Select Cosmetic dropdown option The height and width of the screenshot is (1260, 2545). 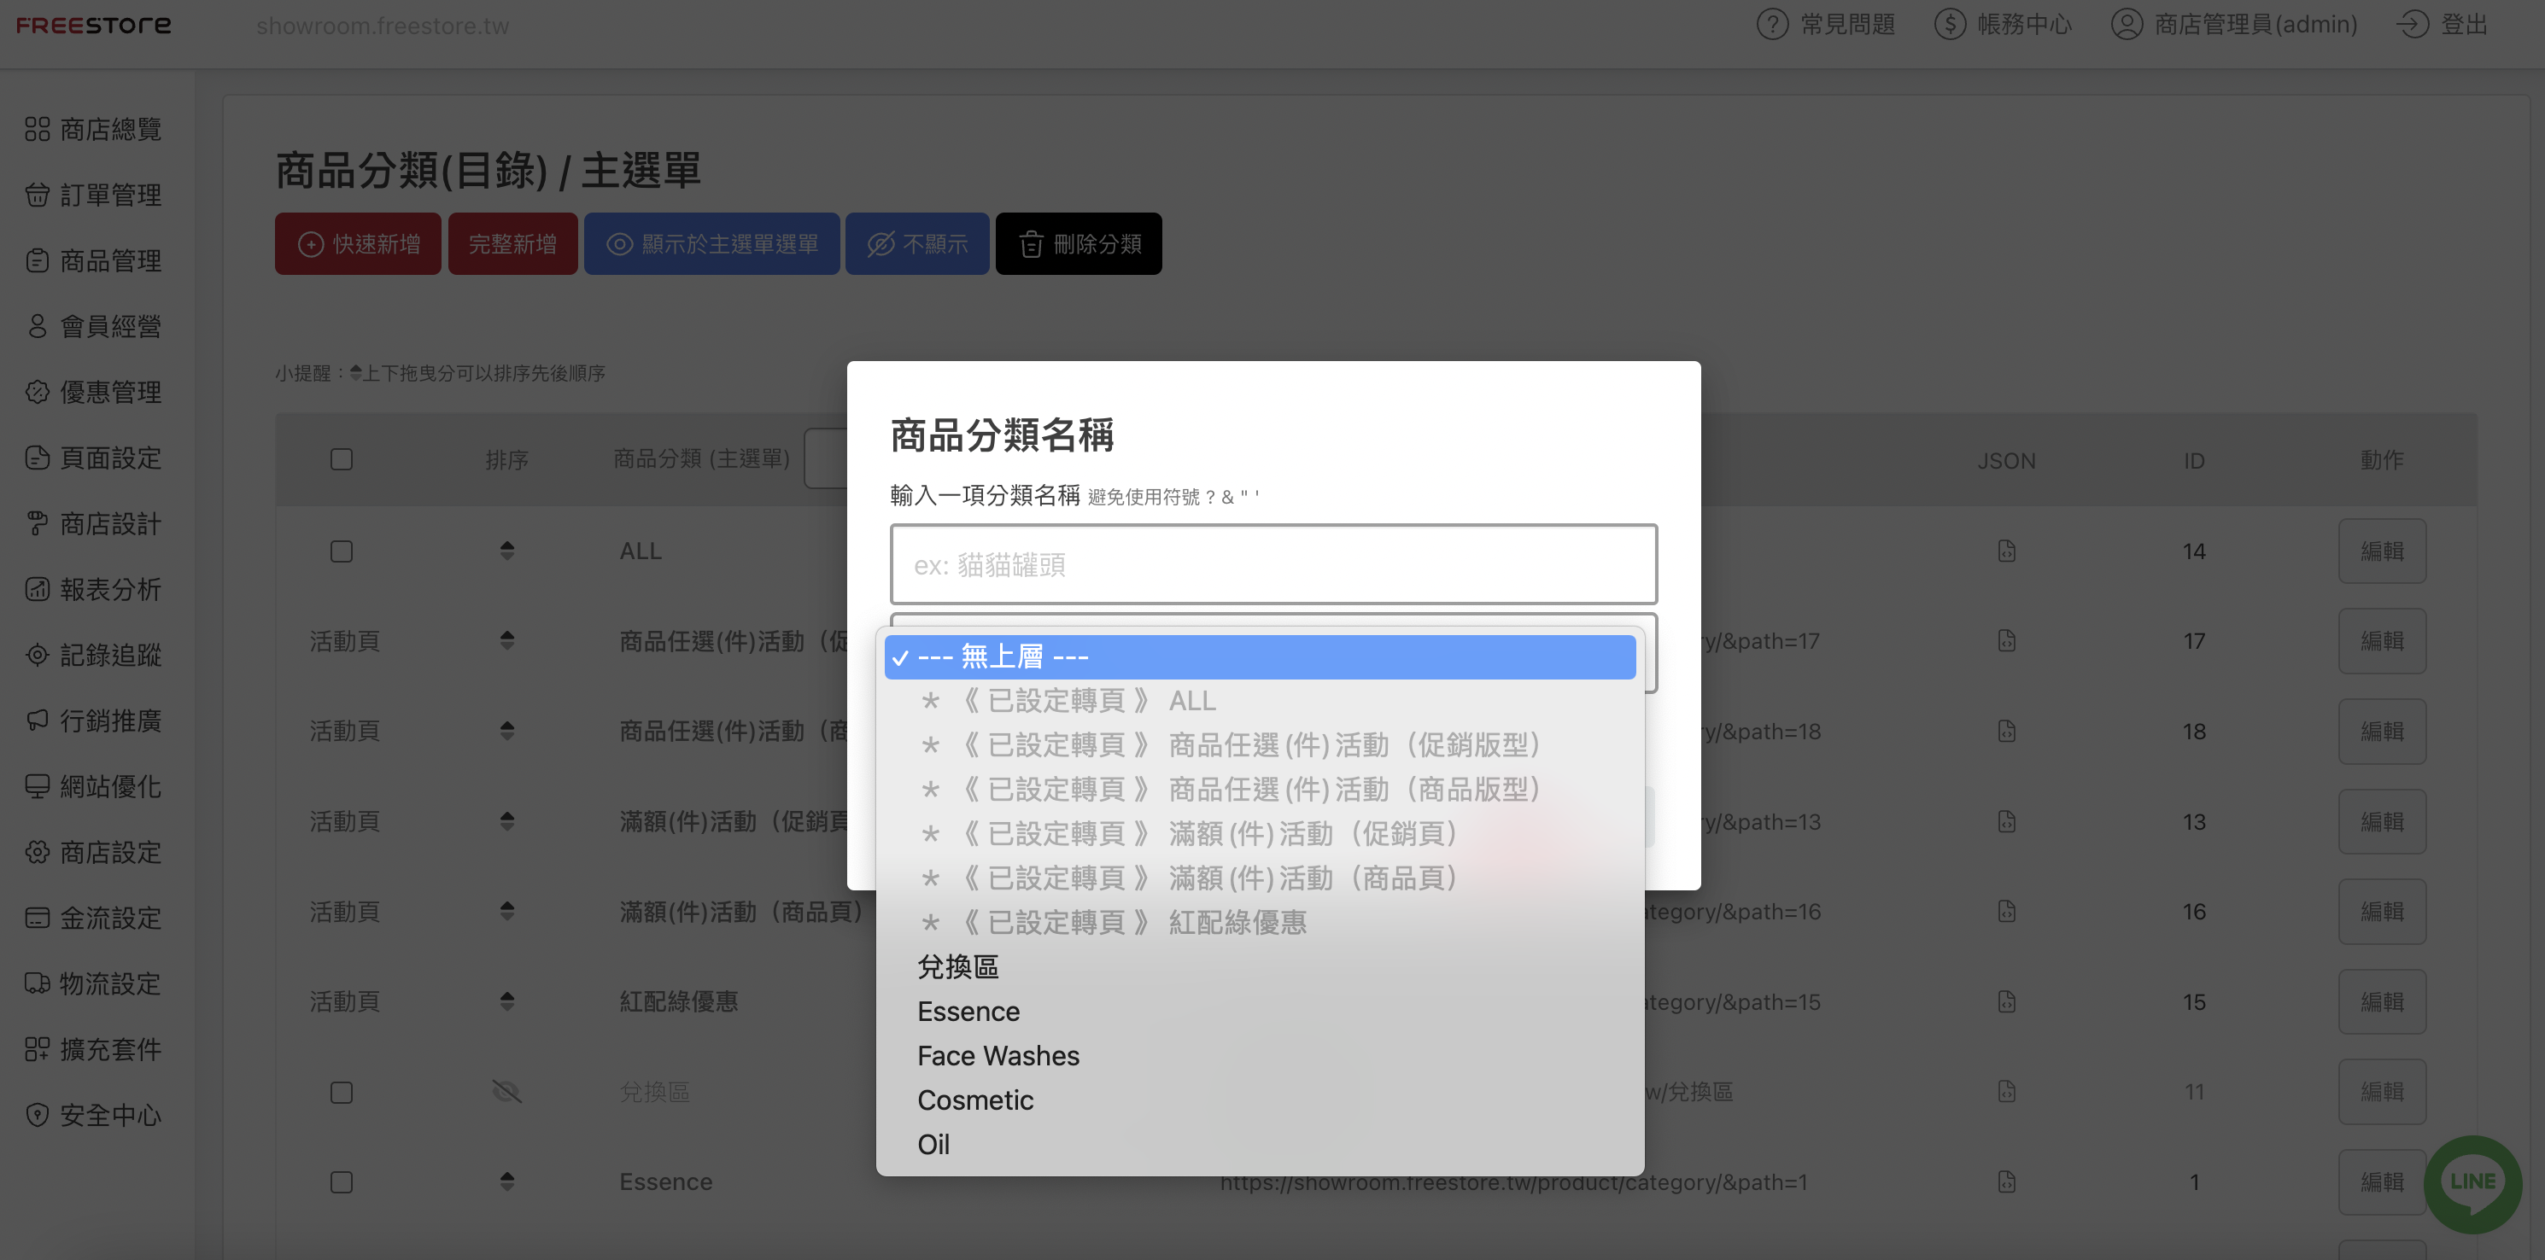[x=1260, y=1101]
